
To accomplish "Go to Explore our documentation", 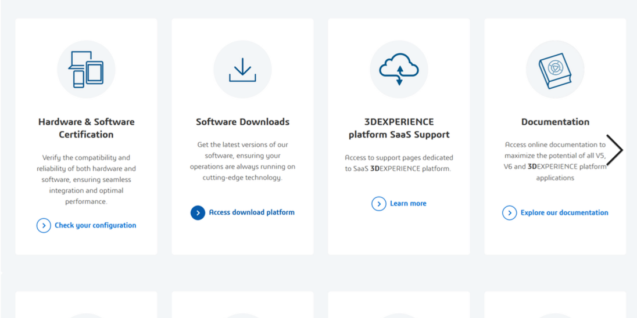I will pos(564,213).
